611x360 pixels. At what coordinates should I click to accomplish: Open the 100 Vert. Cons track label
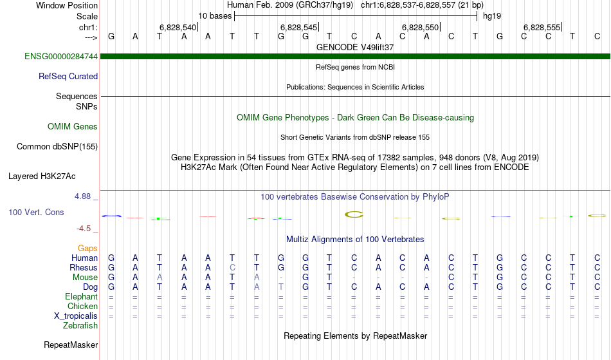tap(36, 212)
